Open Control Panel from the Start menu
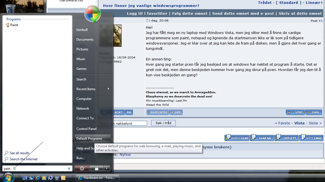 click(x=86, y=129)
